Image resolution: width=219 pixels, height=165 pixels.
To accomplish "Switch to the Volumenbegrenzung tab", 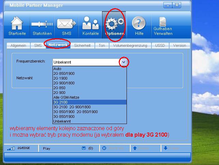I will 130,45.
